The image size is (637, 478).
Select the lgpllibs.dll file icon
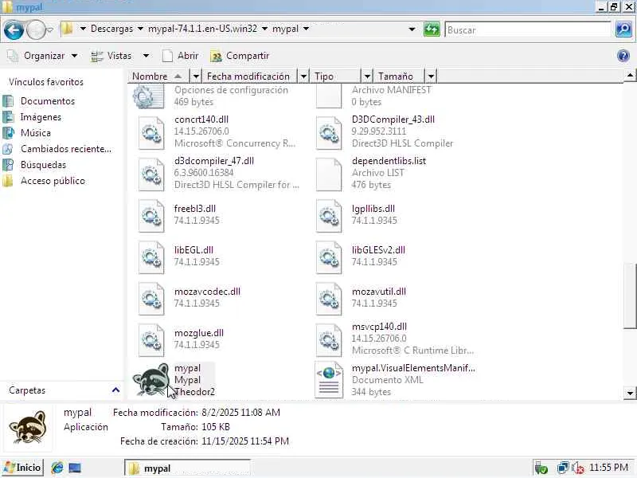329,215
